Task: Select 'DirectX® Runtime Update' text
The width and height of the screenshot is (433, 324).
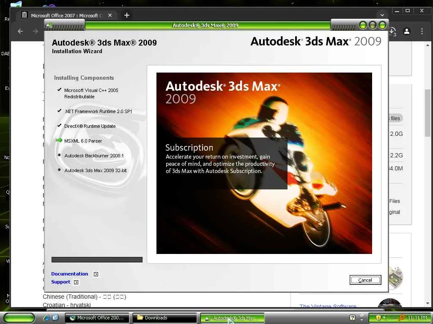Action: pyautogui.click(x=90, y=126)
